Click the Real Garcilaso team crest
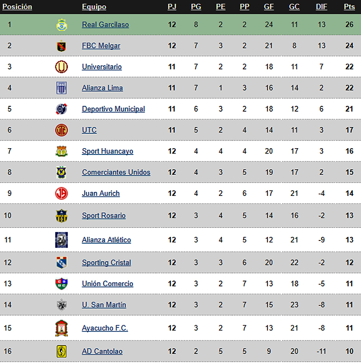This screenshot has height=363, width=361. 62,25
